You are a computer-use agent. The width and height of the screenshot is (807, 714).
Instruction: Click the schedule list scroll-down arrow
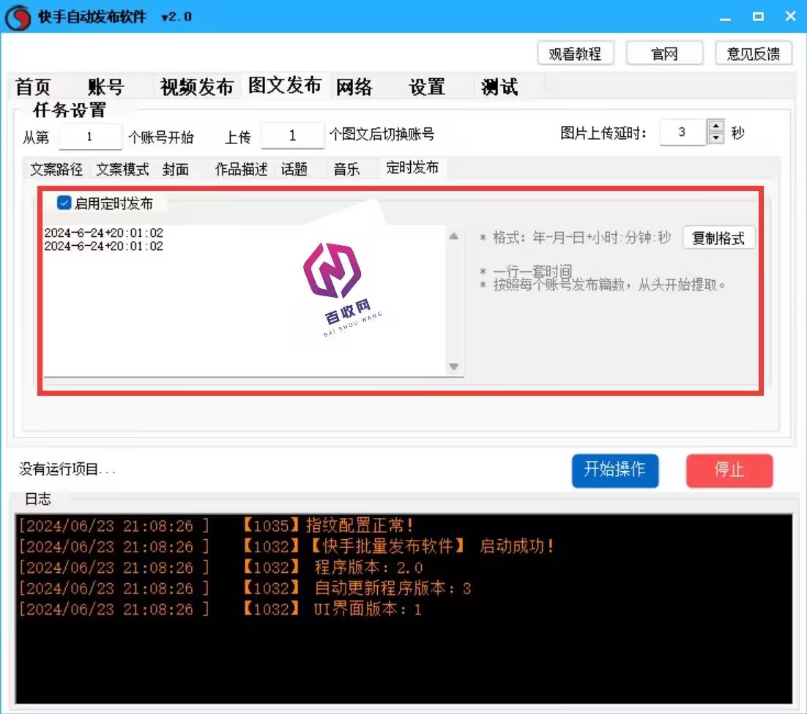coord(453,367)
